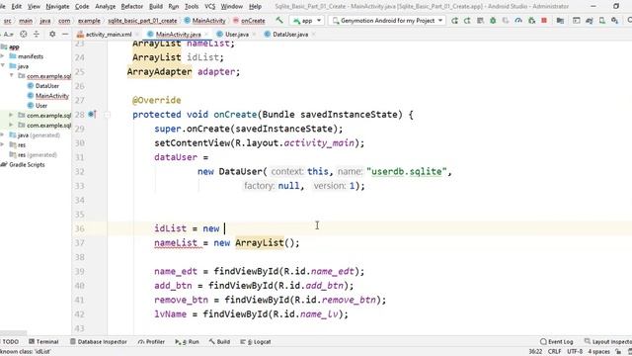
Task: Open the app run configuration dropdown
Action: 308,21
